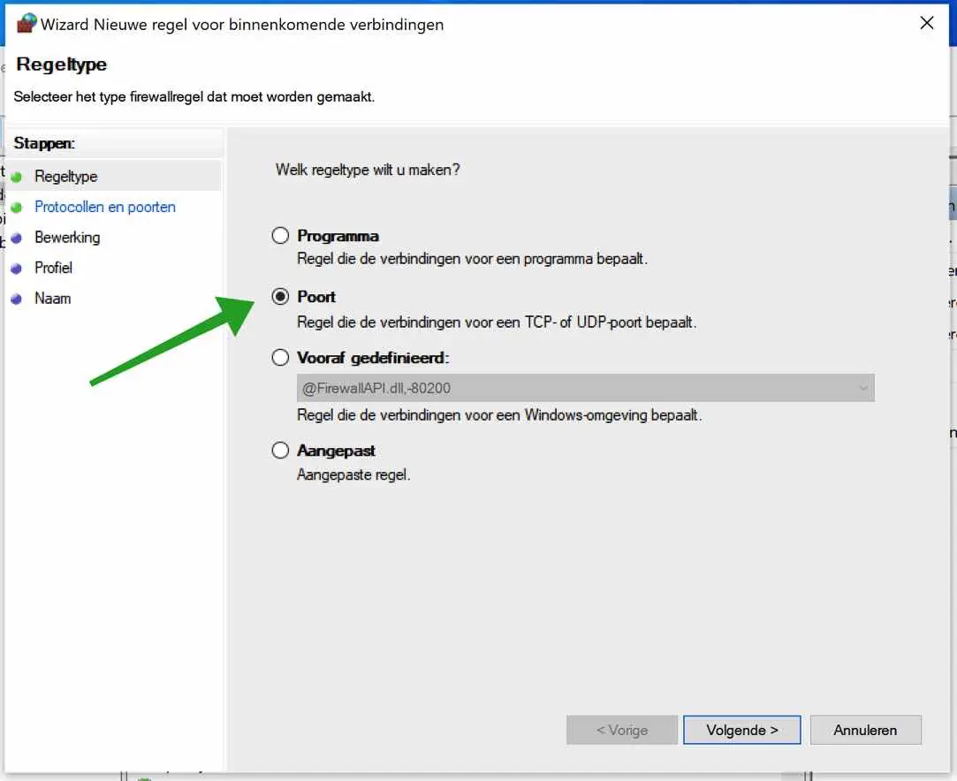The width and height of the screenshot is (957, 781).
Task: Click the description 'Regel die de verbindingen voor een programma bepaalt.'
Action: (x=472, y=259)
